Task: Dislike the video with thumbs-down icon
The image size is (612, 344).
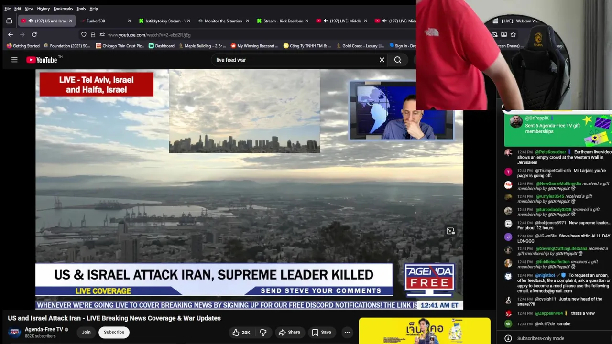Action: click(263, 332)
